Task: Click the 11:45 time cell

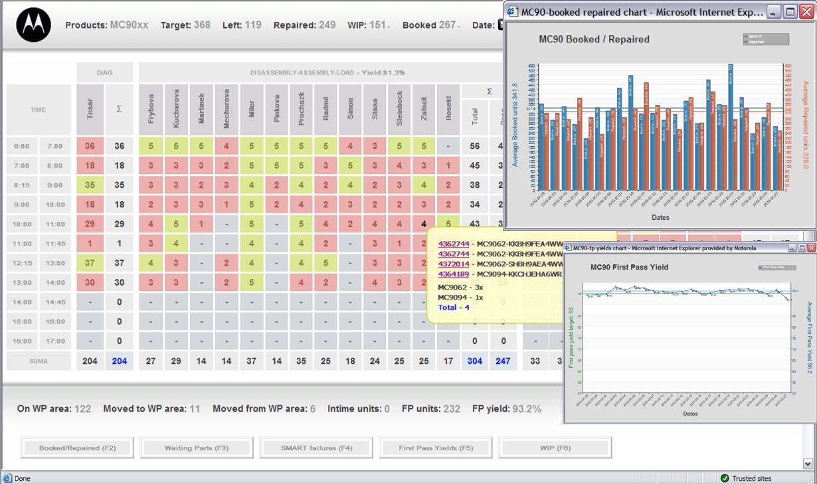Action: [55, 244]
